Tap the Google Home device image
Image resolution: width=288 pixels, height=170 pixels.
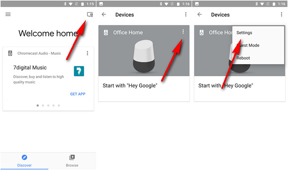point(144,56)
